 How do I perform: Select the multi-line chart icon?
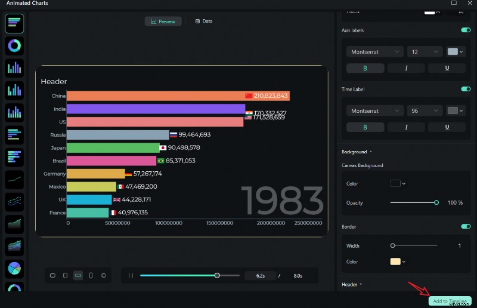14,202
